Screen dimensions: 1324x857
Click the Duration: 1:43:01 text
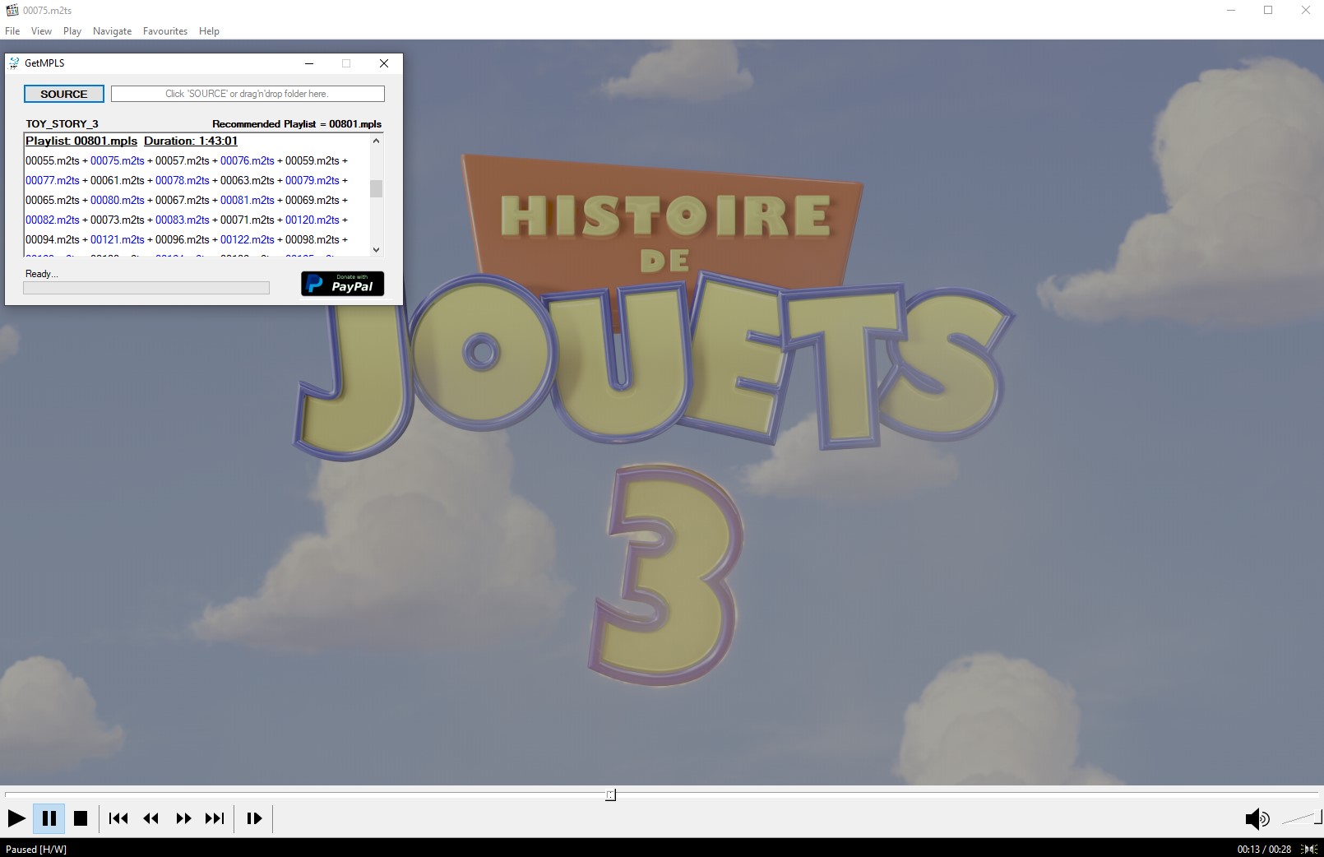pyautogui.click(x=191, y=141)
